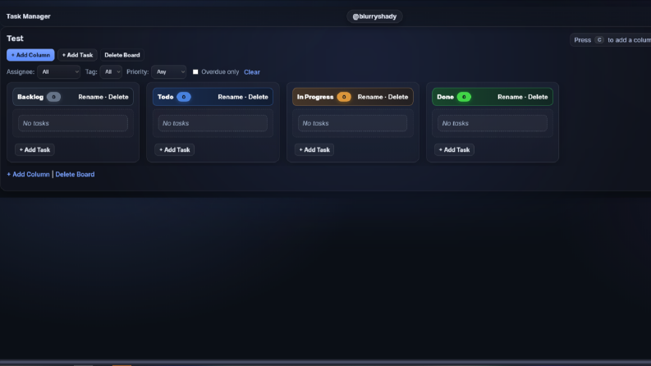Click the bottom Delete Board link
The height and width of the screenshot is (366, 651).
point(75,174)
